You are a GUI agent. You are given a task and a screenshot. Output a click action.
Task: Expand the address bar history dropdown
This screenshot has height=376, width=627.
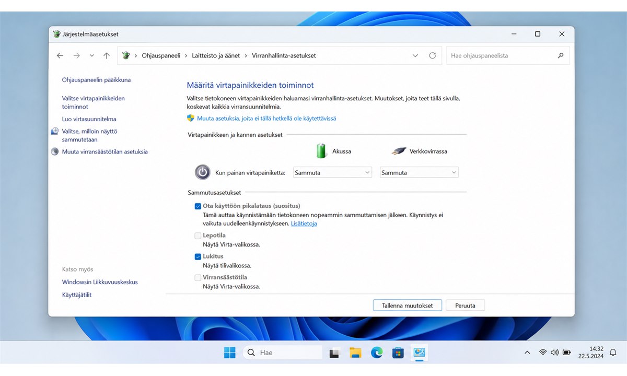[x=415, y=55]
